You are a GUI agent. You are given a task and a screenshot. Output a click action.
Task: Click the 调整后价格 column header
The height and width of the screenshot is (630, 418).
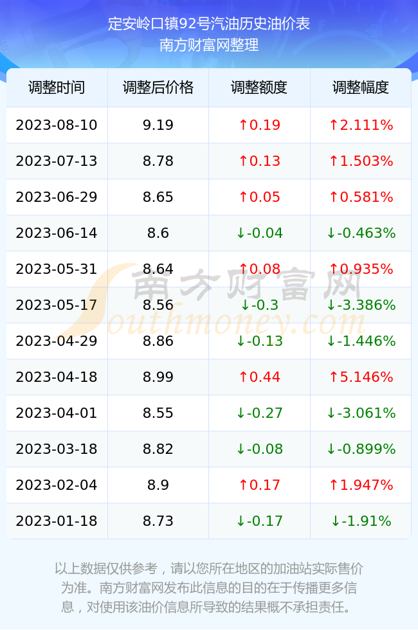point(158,87)
